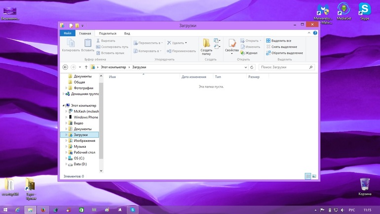
Task: Open Корзина desktop icon
Action: pyautogui.click(x=365, y=187)
